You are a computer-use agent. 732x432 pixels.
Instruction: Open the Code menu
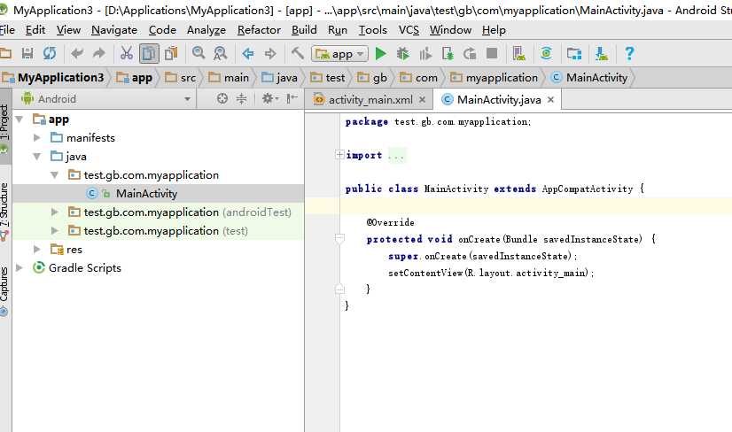162,30
